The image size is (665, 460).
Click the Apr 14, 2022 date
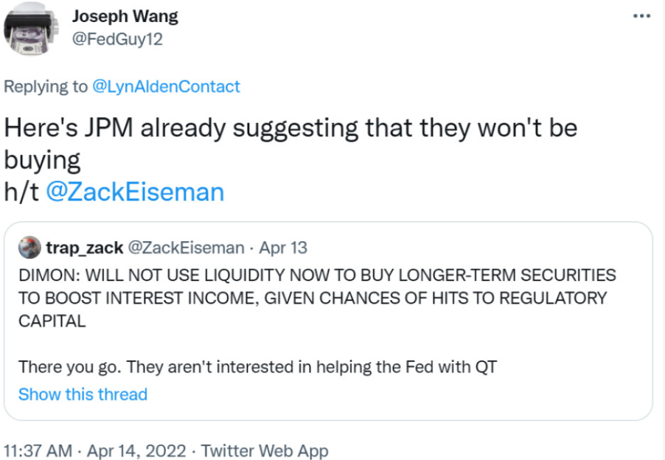pyautogui.click(x=136, y=450)
